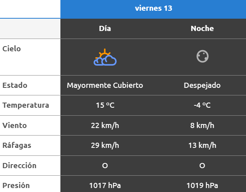Select the -4 ºC night temperature
The width and height of the screenshot is (246, 192).
(202, 105)
